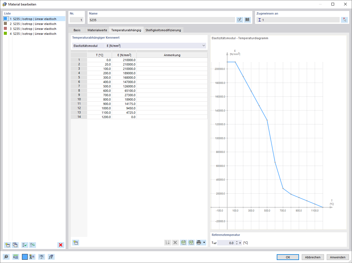Increase Referenztemperatur with stepper arrow
Screen dimensions: 352x263
[x=236, y=242]
